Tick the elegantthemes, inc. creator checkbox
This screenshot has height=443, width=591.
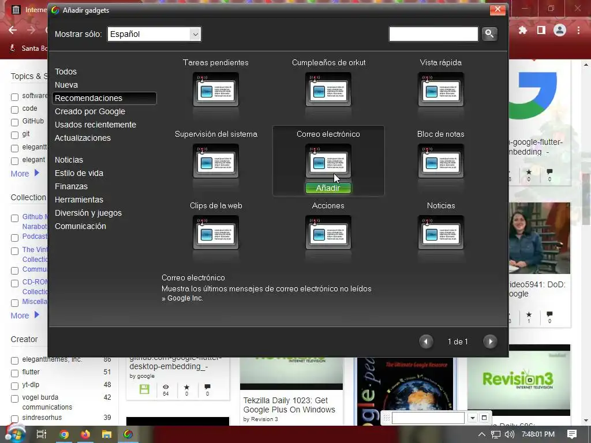click(14, 361)
